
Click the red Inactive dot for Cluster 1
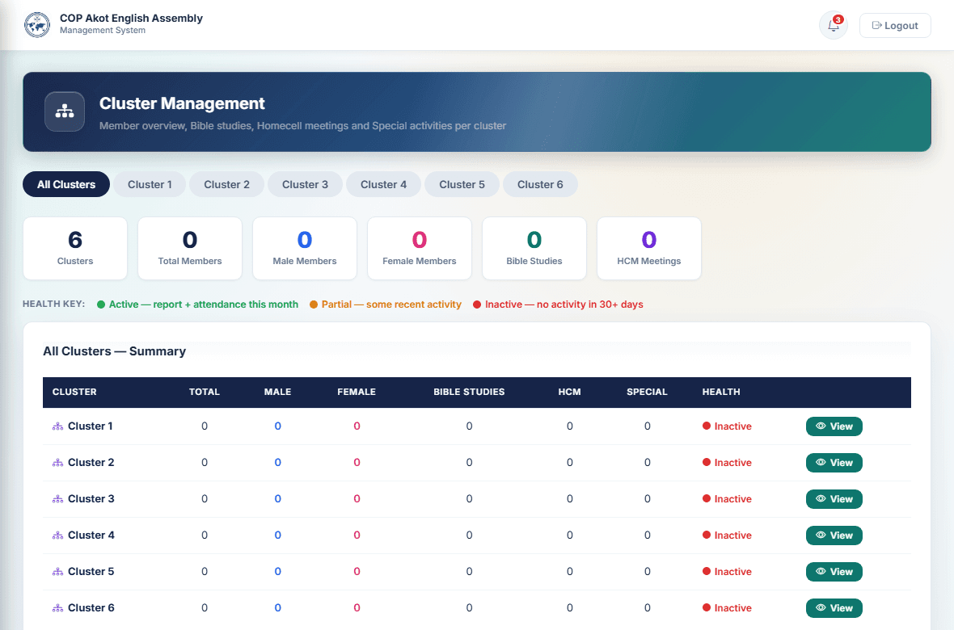[x=707, y=426]
